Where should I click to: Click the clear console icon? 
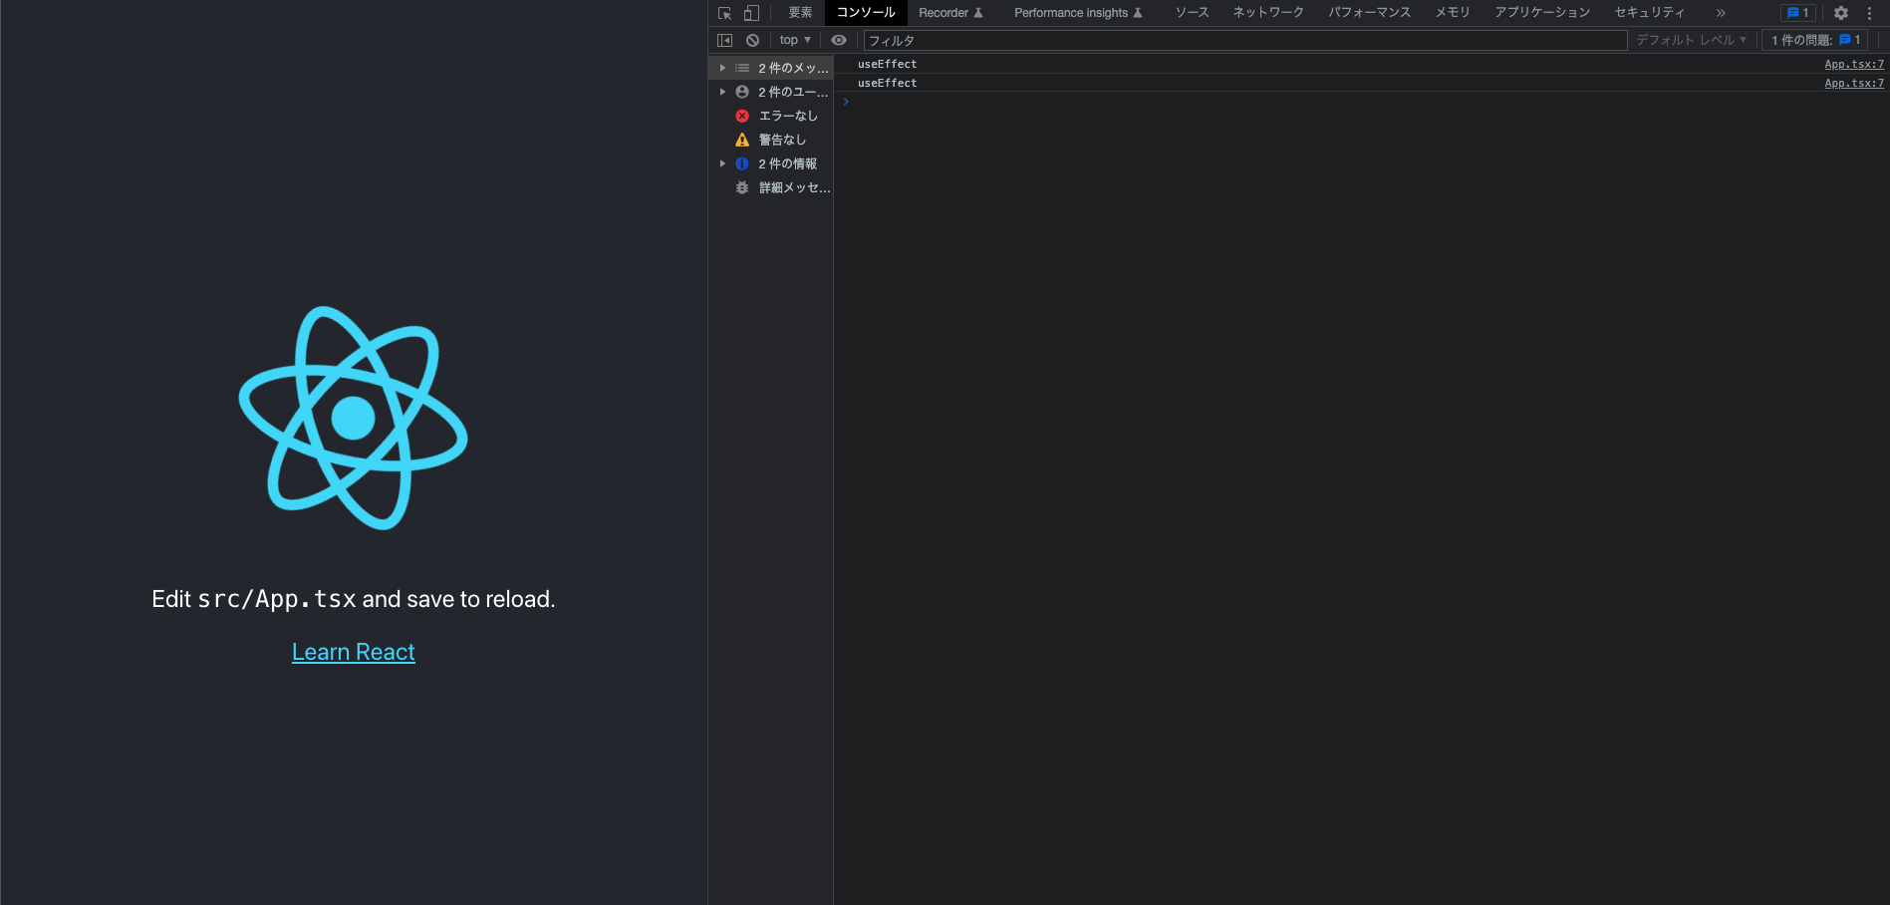tap(752, 40)
